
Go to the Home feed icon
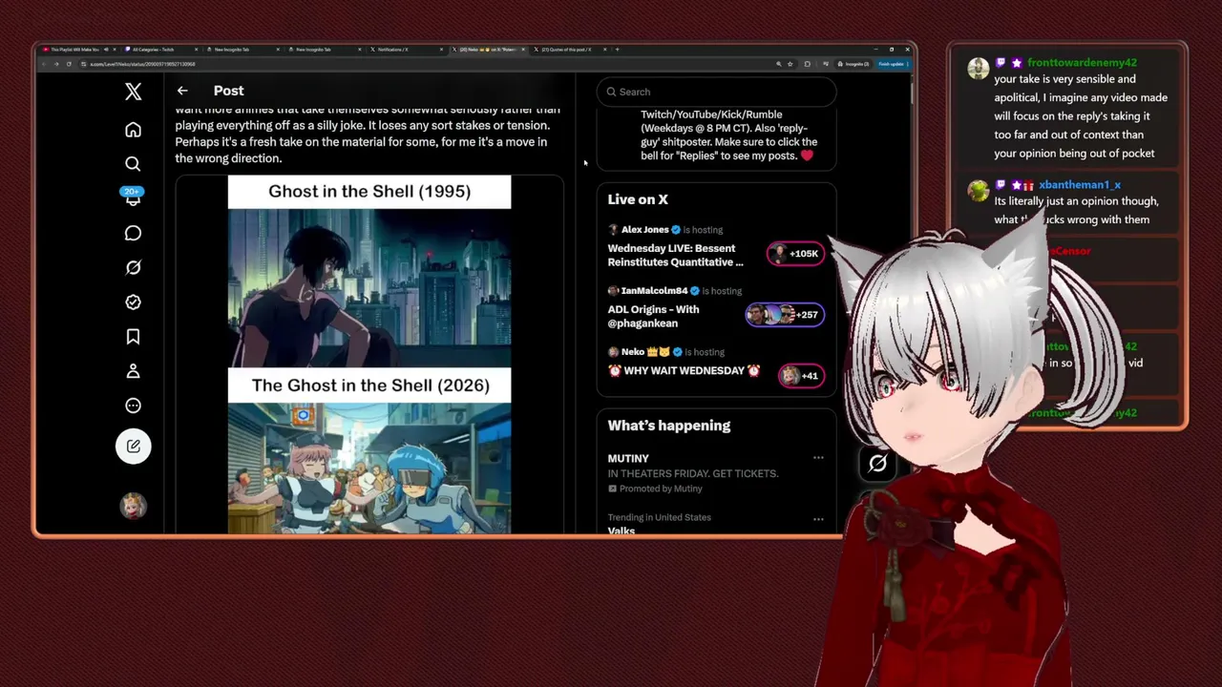[x=133, y=130]
